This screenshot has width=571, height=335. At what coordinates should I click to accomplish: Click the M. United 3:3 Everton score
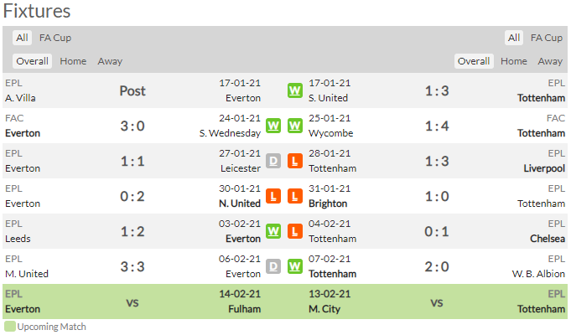point(132,266)
